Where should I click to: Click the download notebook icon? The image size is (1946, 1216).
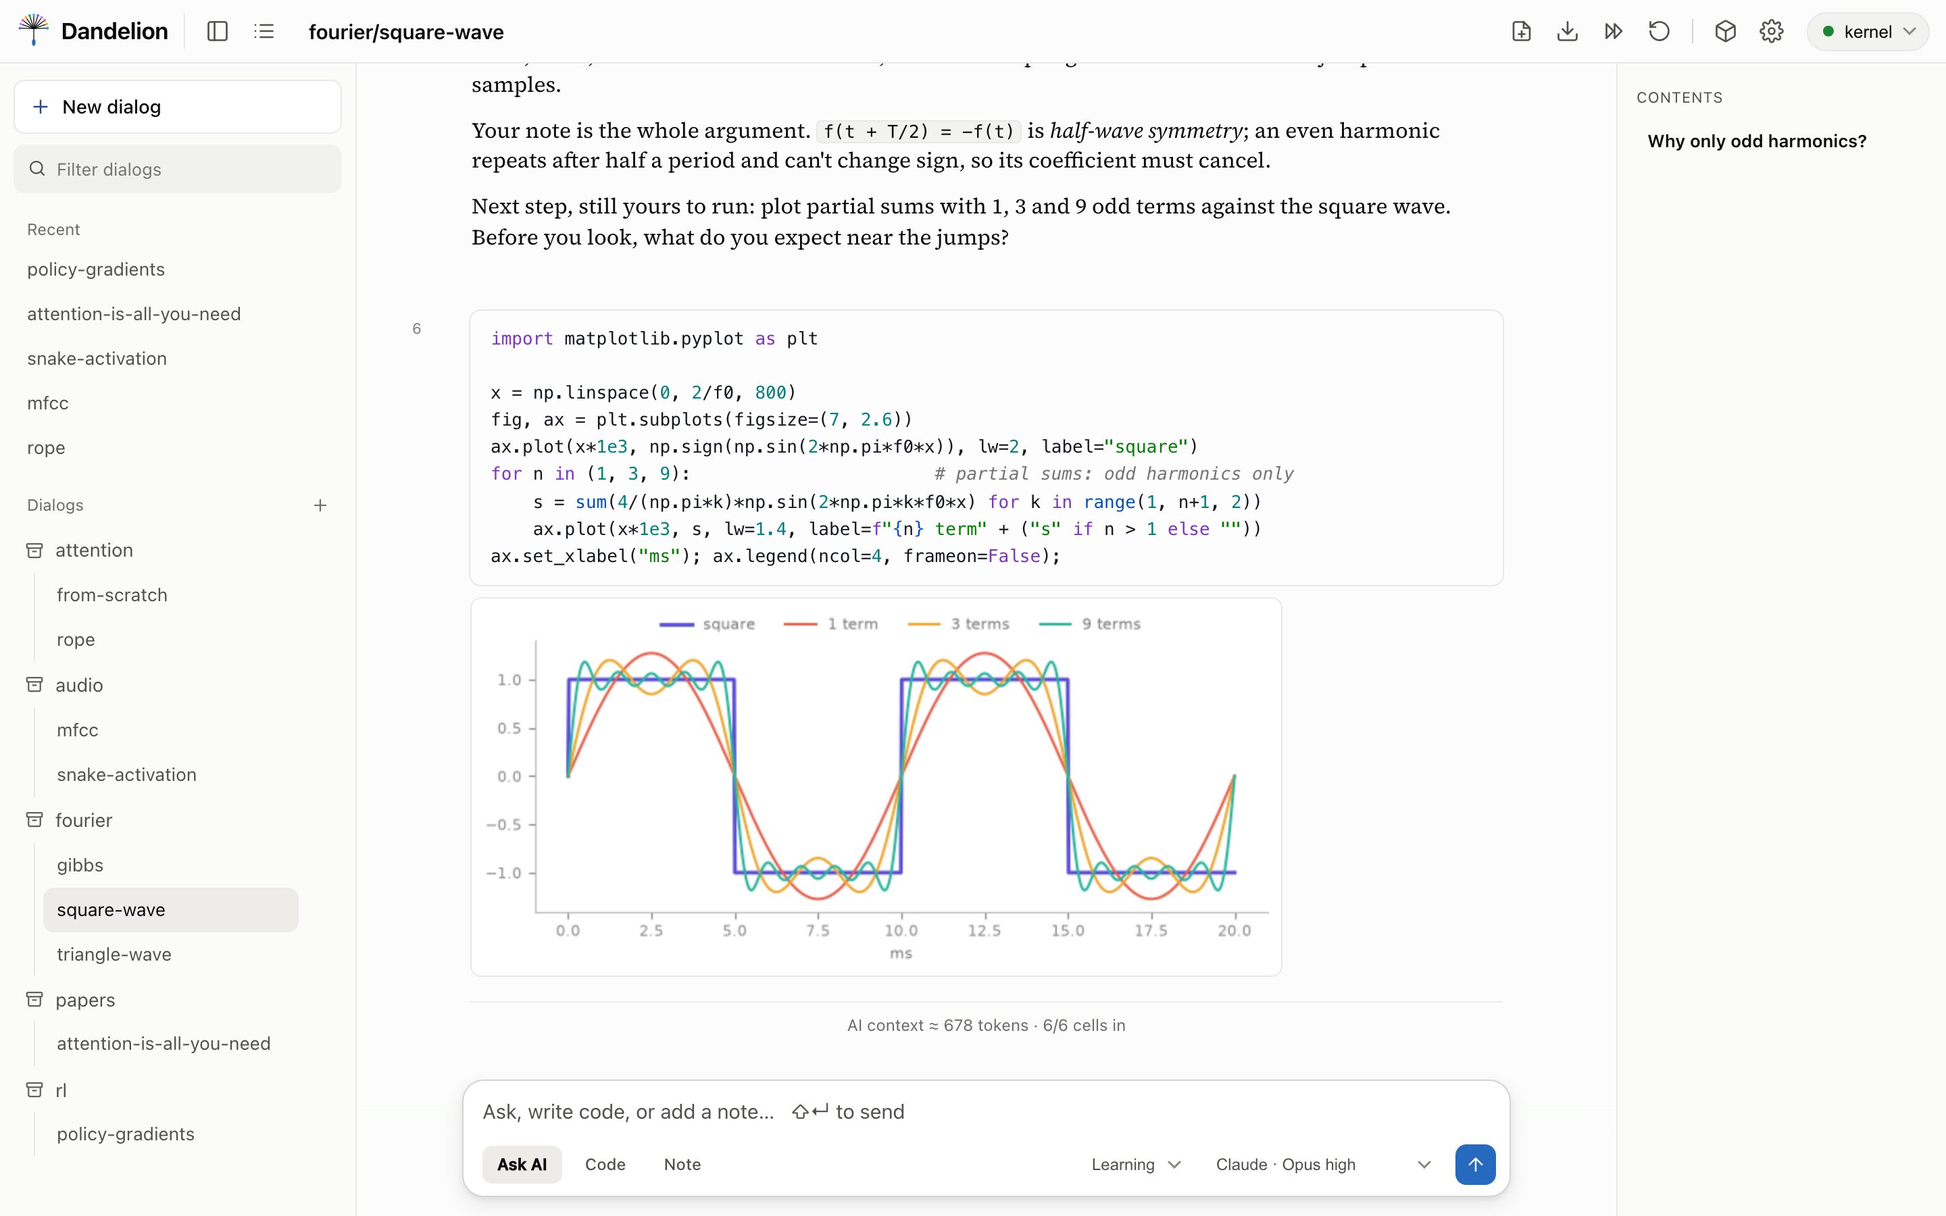(x=1567, y=31)
